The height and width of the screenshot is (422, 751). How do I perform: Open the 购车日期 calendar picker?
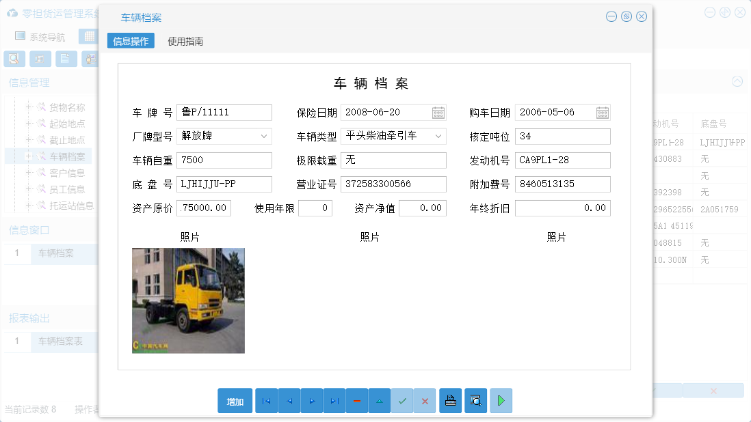603,112
